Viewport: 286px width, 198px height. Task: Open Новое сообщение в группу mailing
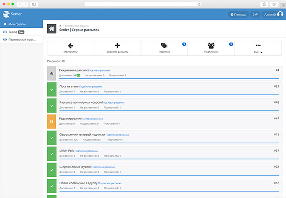pyautogui.click(x=78, y=183)
